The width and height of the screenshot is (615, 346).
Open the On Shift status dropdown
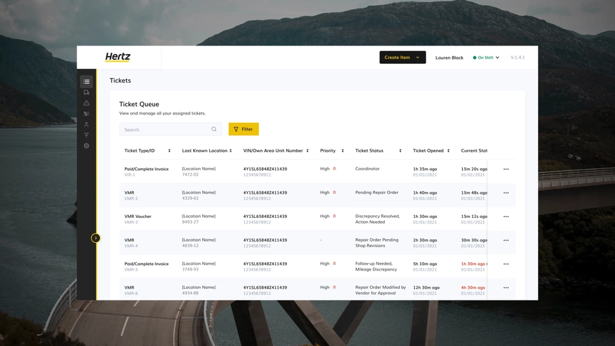[x=486, y=58]
